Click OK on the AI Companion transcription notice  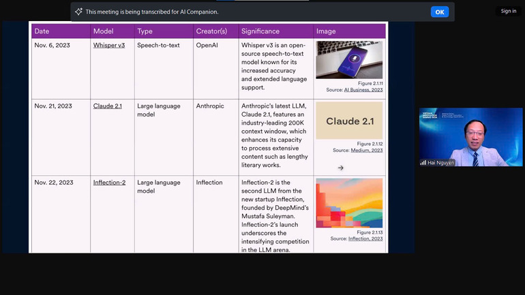[439, 12]
